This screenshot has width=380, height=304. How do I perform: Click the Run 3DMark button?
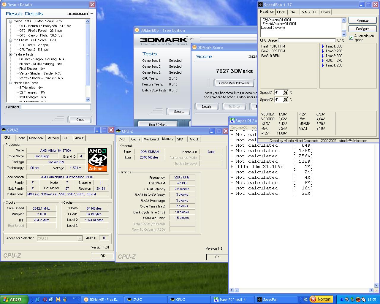(x=158, y=125)
